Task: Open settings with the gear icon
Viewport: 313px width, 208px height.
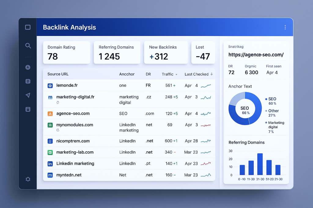Action: click(28, 179)
